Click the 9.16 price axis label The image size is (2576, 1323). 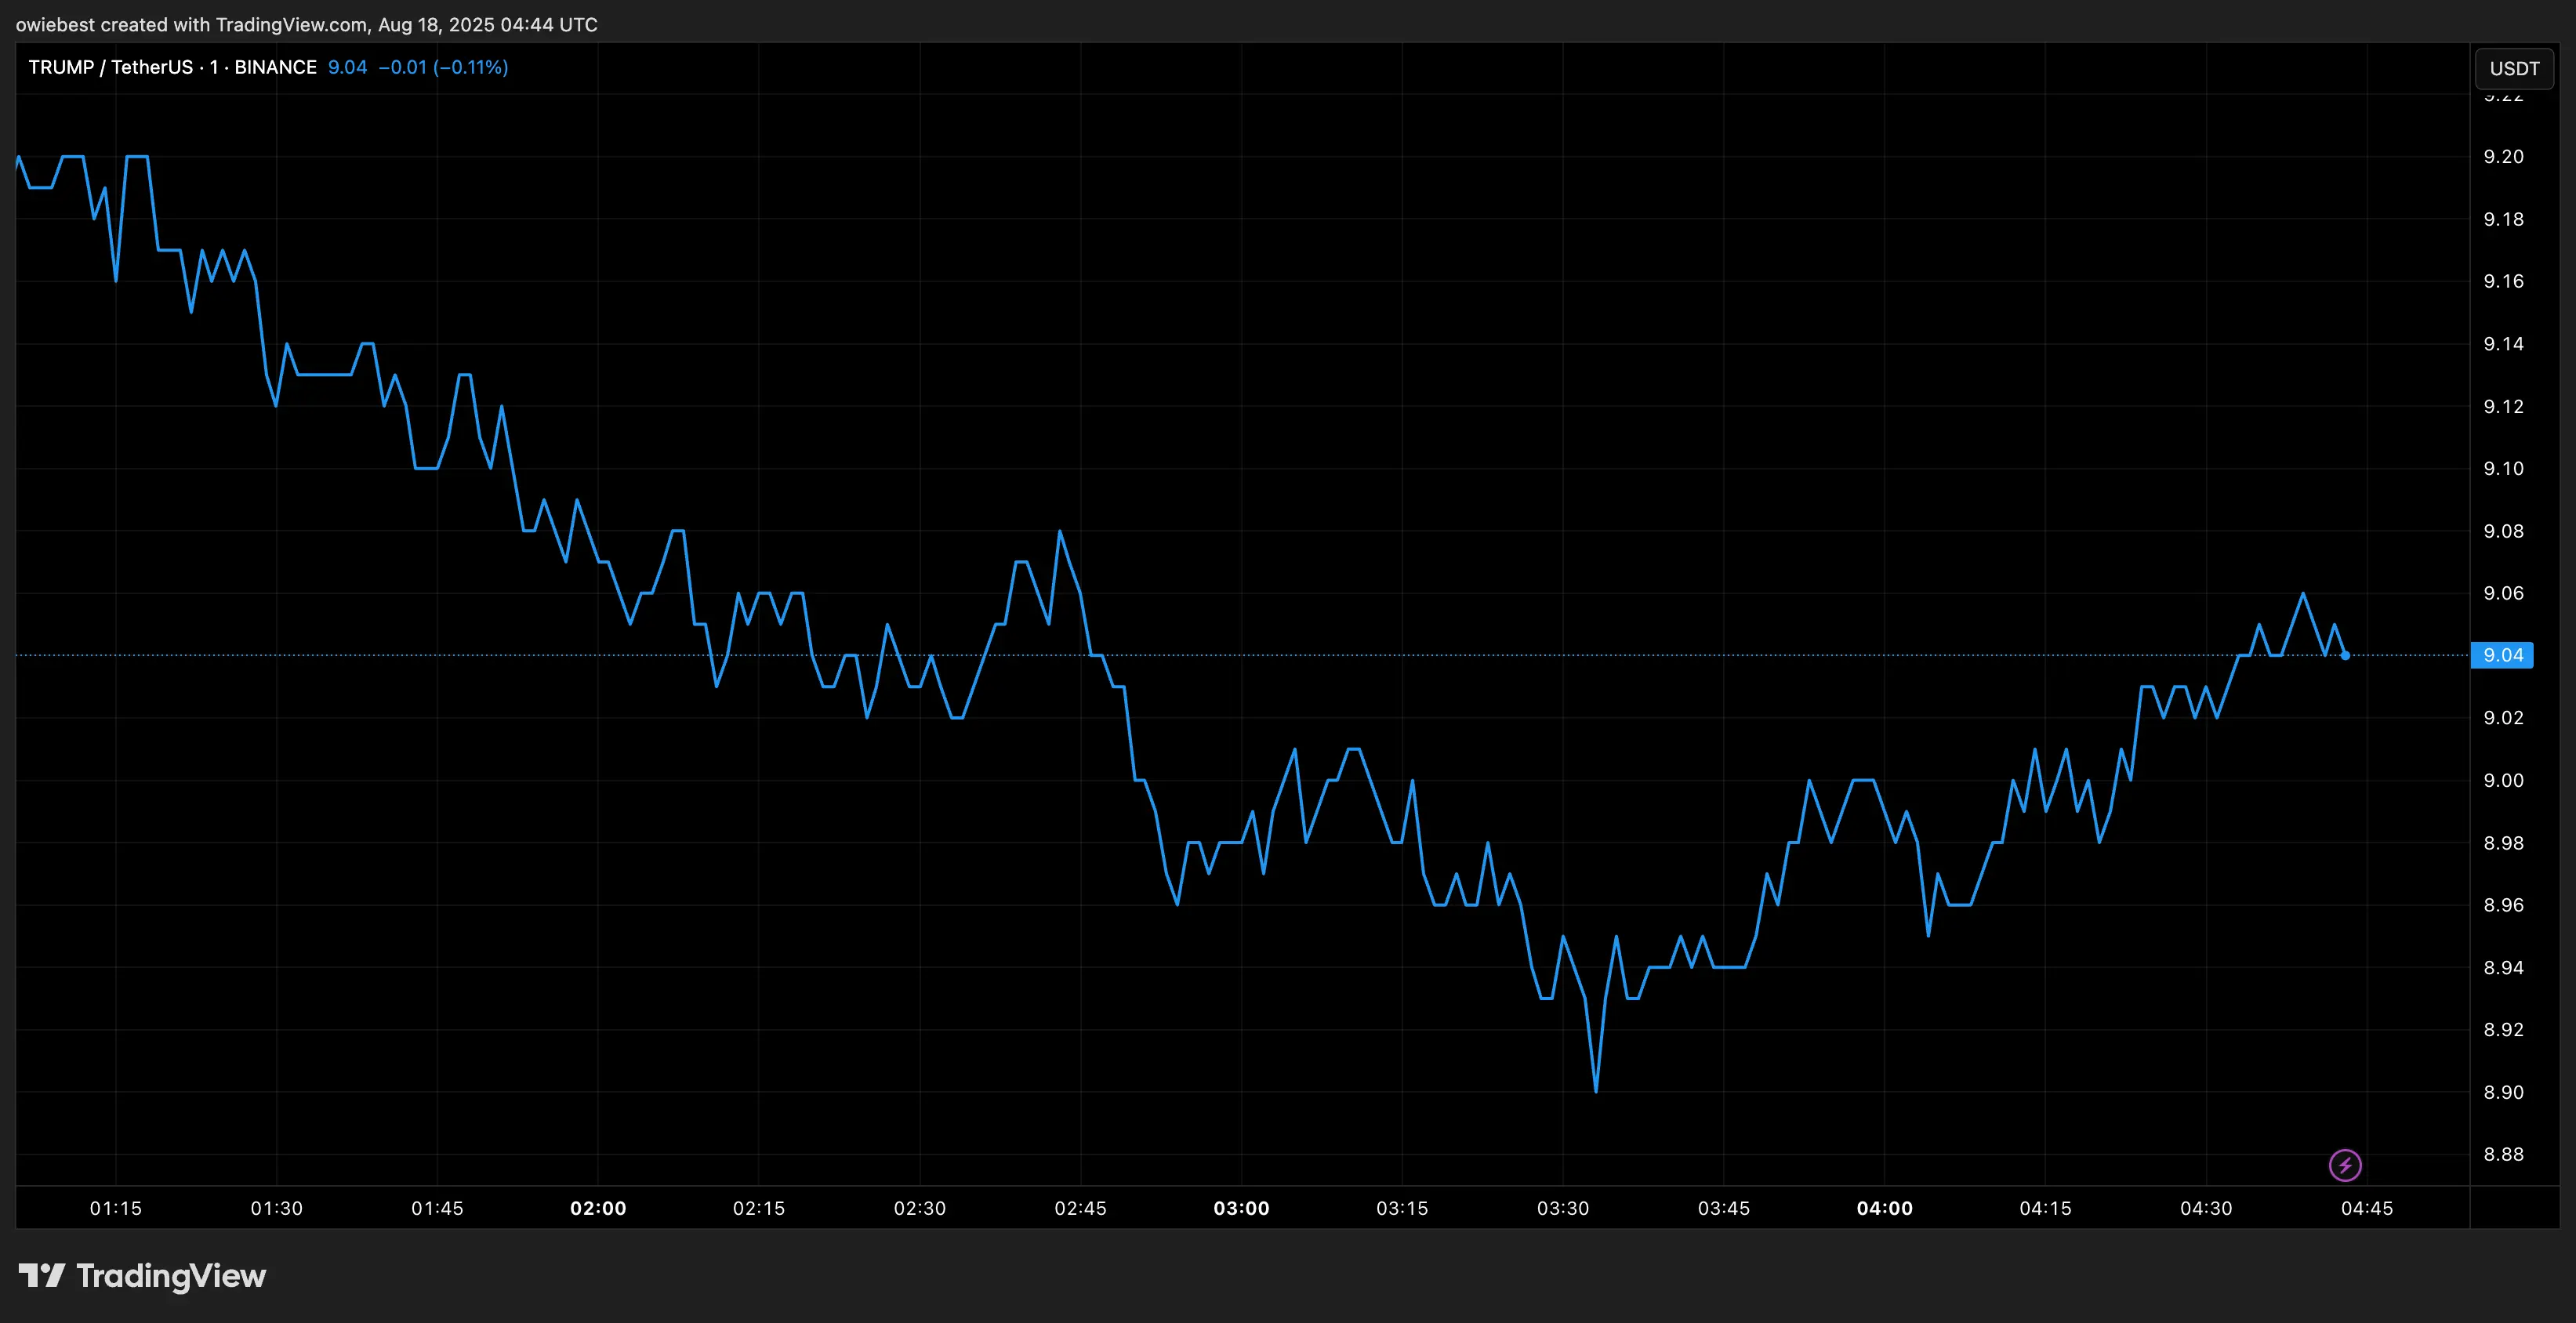point(2503,281)
